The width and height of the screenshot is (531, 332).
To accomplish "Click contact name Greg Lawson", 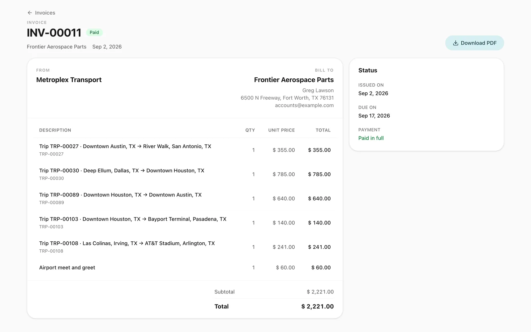I will (318, 90).
